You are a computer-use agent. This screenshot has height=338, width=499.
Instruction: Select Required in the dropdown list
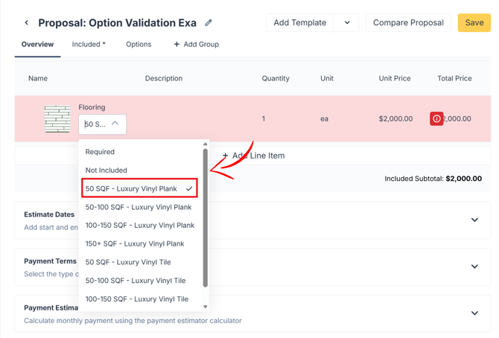(x=139, y=152)
